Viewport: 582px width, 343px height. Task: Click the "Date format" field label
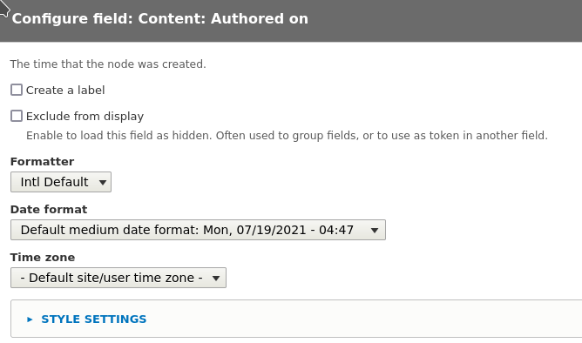(49, 210)
